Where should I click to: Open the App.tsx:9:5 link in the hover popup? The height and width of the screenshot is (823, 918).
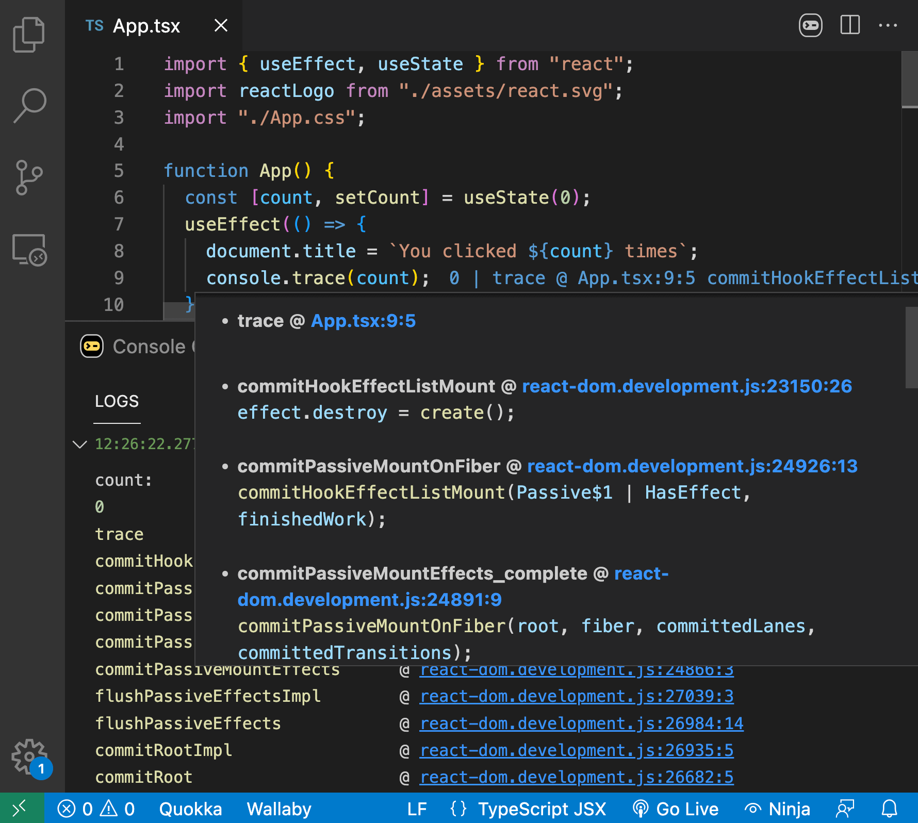click(x=363, y=321)
